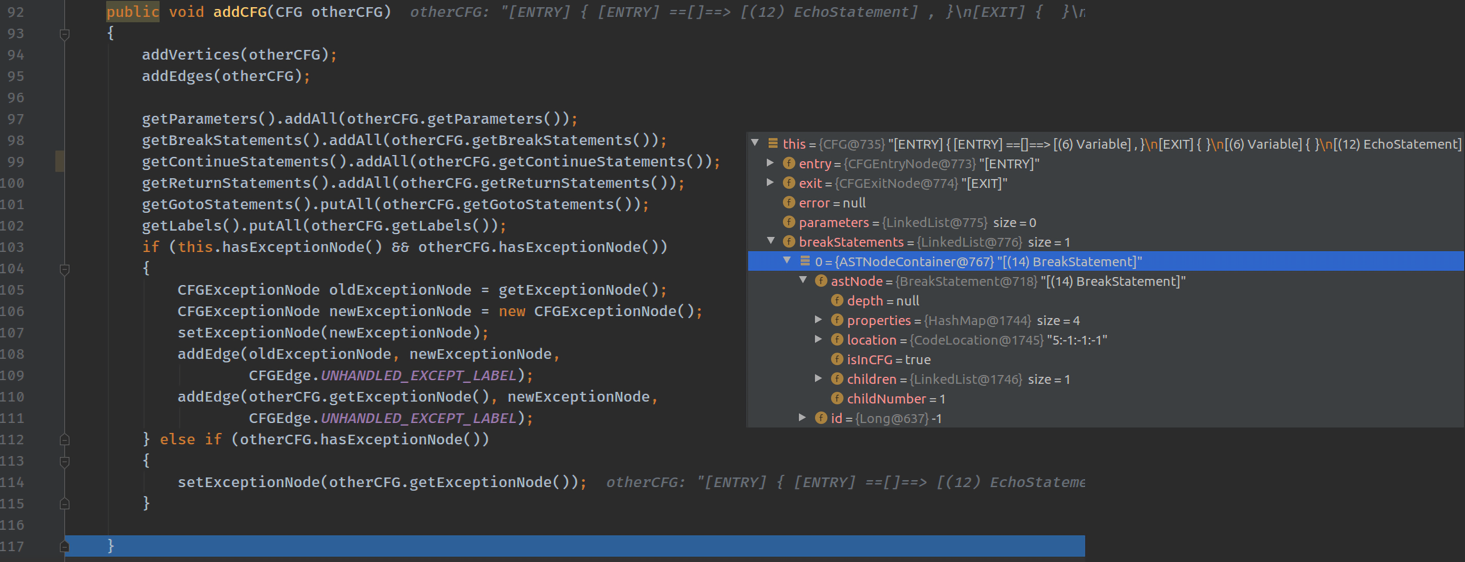The width and height of the screenshot is (1465, 562).
Task: Fold the addCFG method body at line 93
Action: click(64, 34)
